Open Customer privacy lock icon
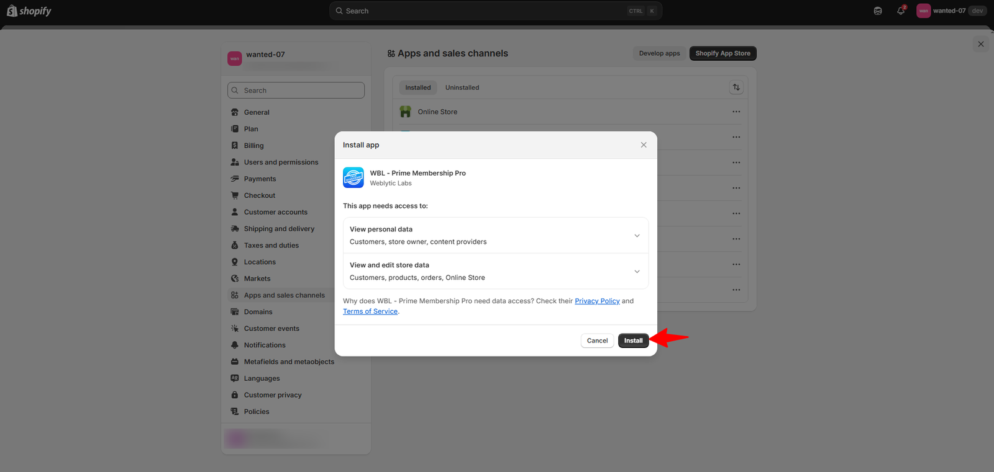 point(235,395)
